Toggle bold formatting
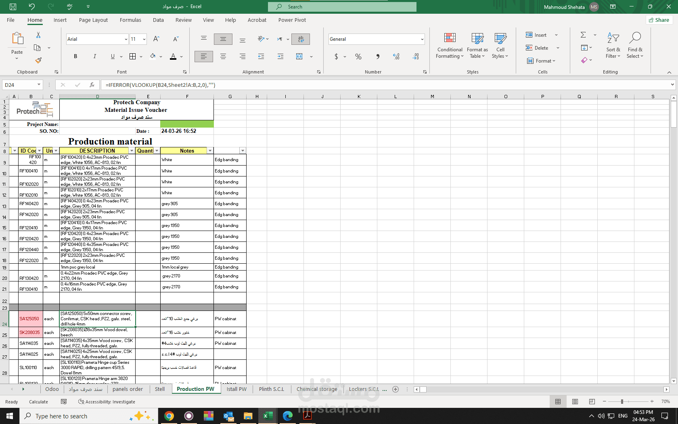Viewport: 678px width, 424px height. pyautogui.click(x=75, y=57)
